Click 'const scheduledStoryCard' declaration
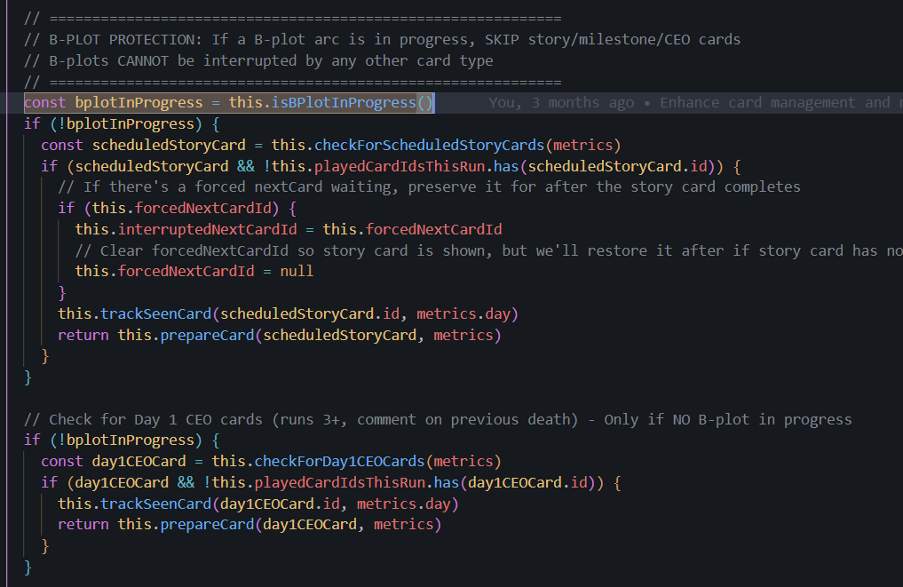 pyautogui.click(x=144, y=145)
